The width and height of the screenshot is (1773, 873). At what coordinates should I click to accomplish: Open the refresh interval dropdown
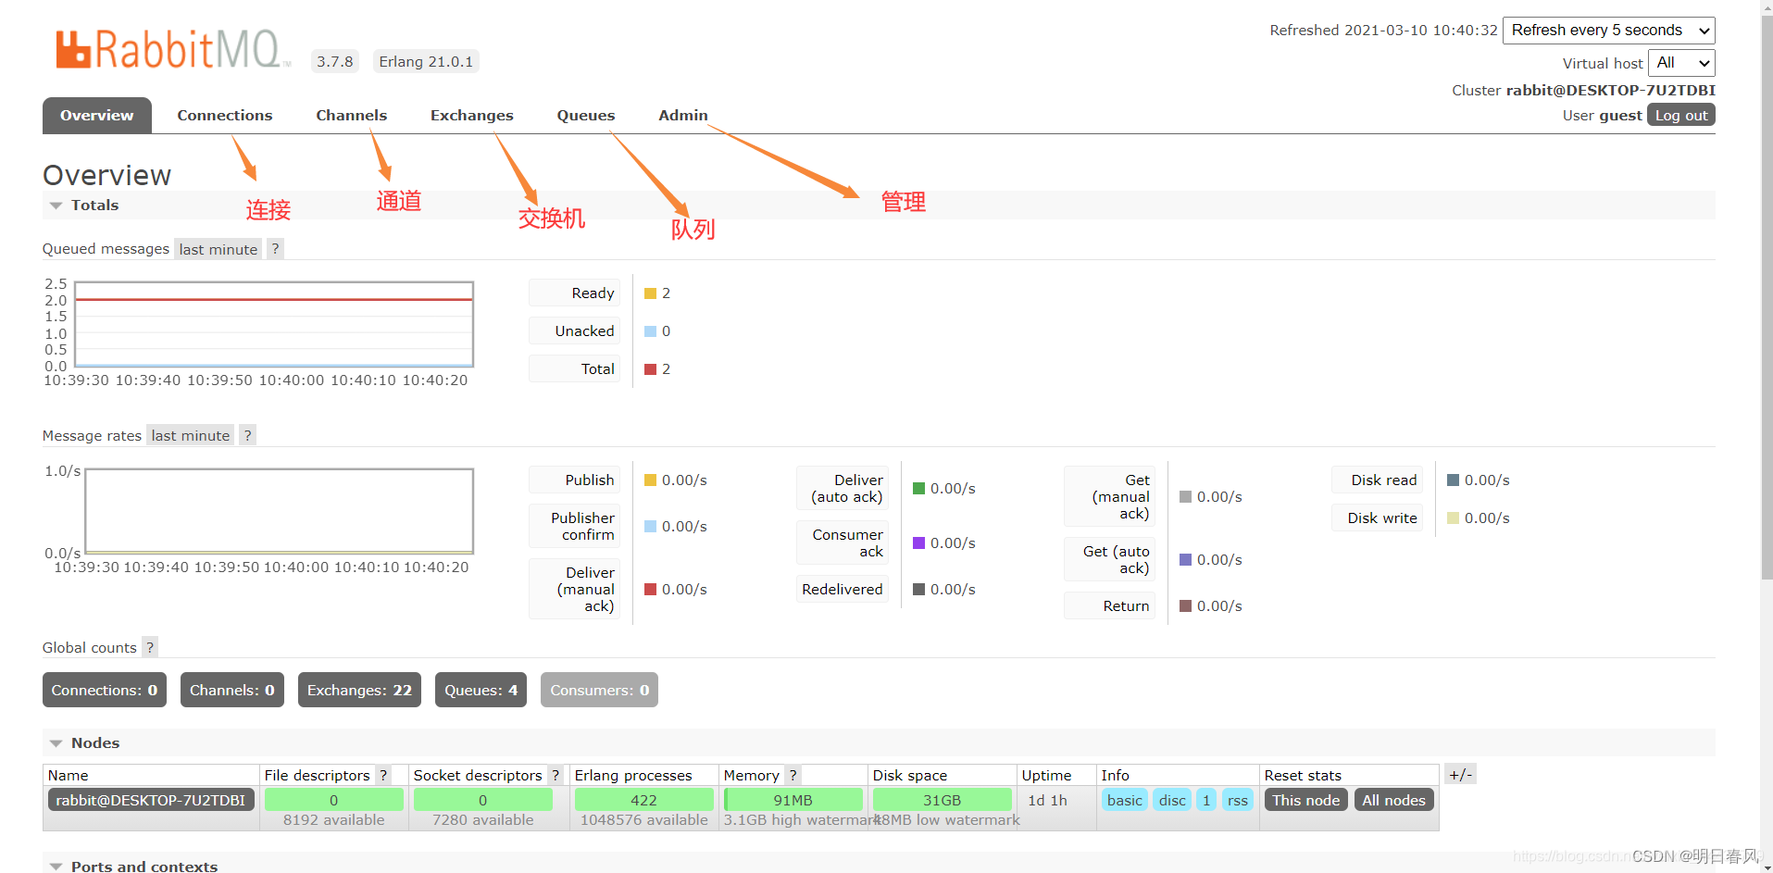coord(1608,30)
